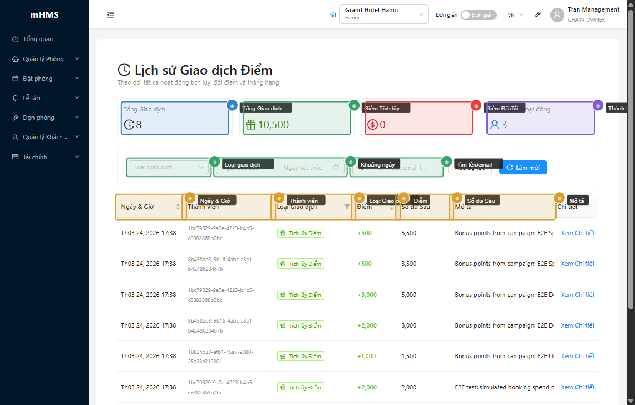
Task: Open the VN language dropdown
Action: click(515, 15)
